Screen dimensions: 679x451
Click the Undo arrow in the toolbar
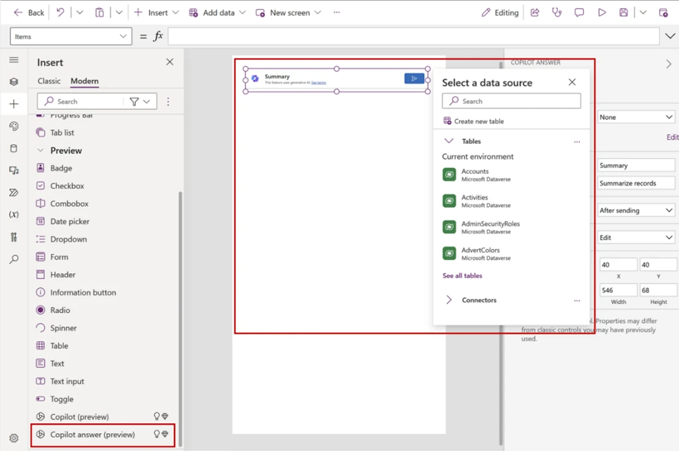point(59,12)
